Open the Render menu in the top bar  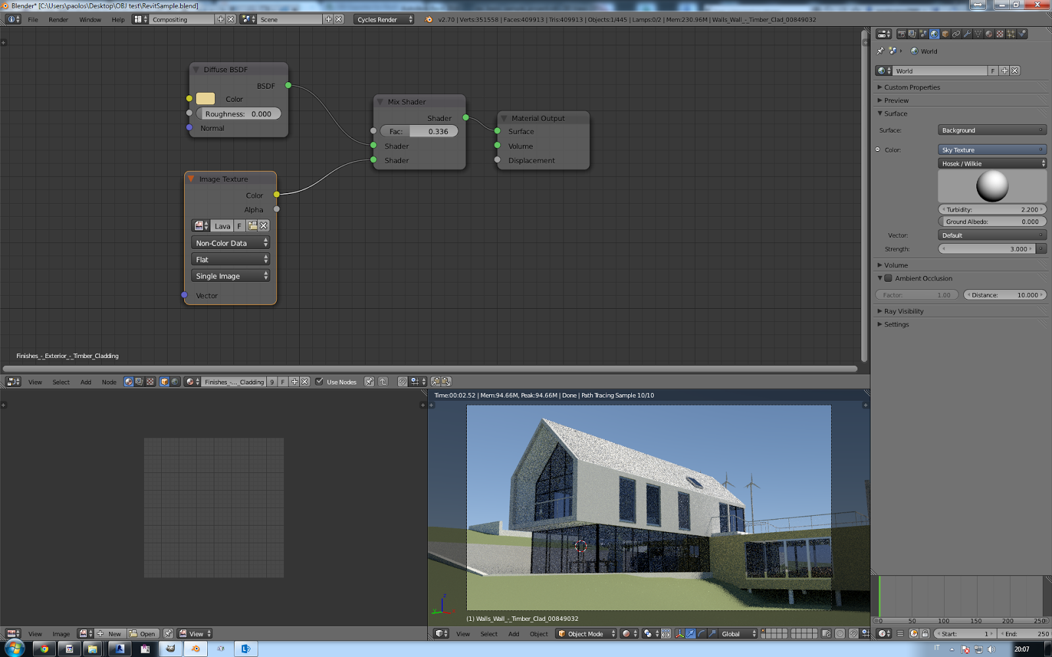(59, 20)
